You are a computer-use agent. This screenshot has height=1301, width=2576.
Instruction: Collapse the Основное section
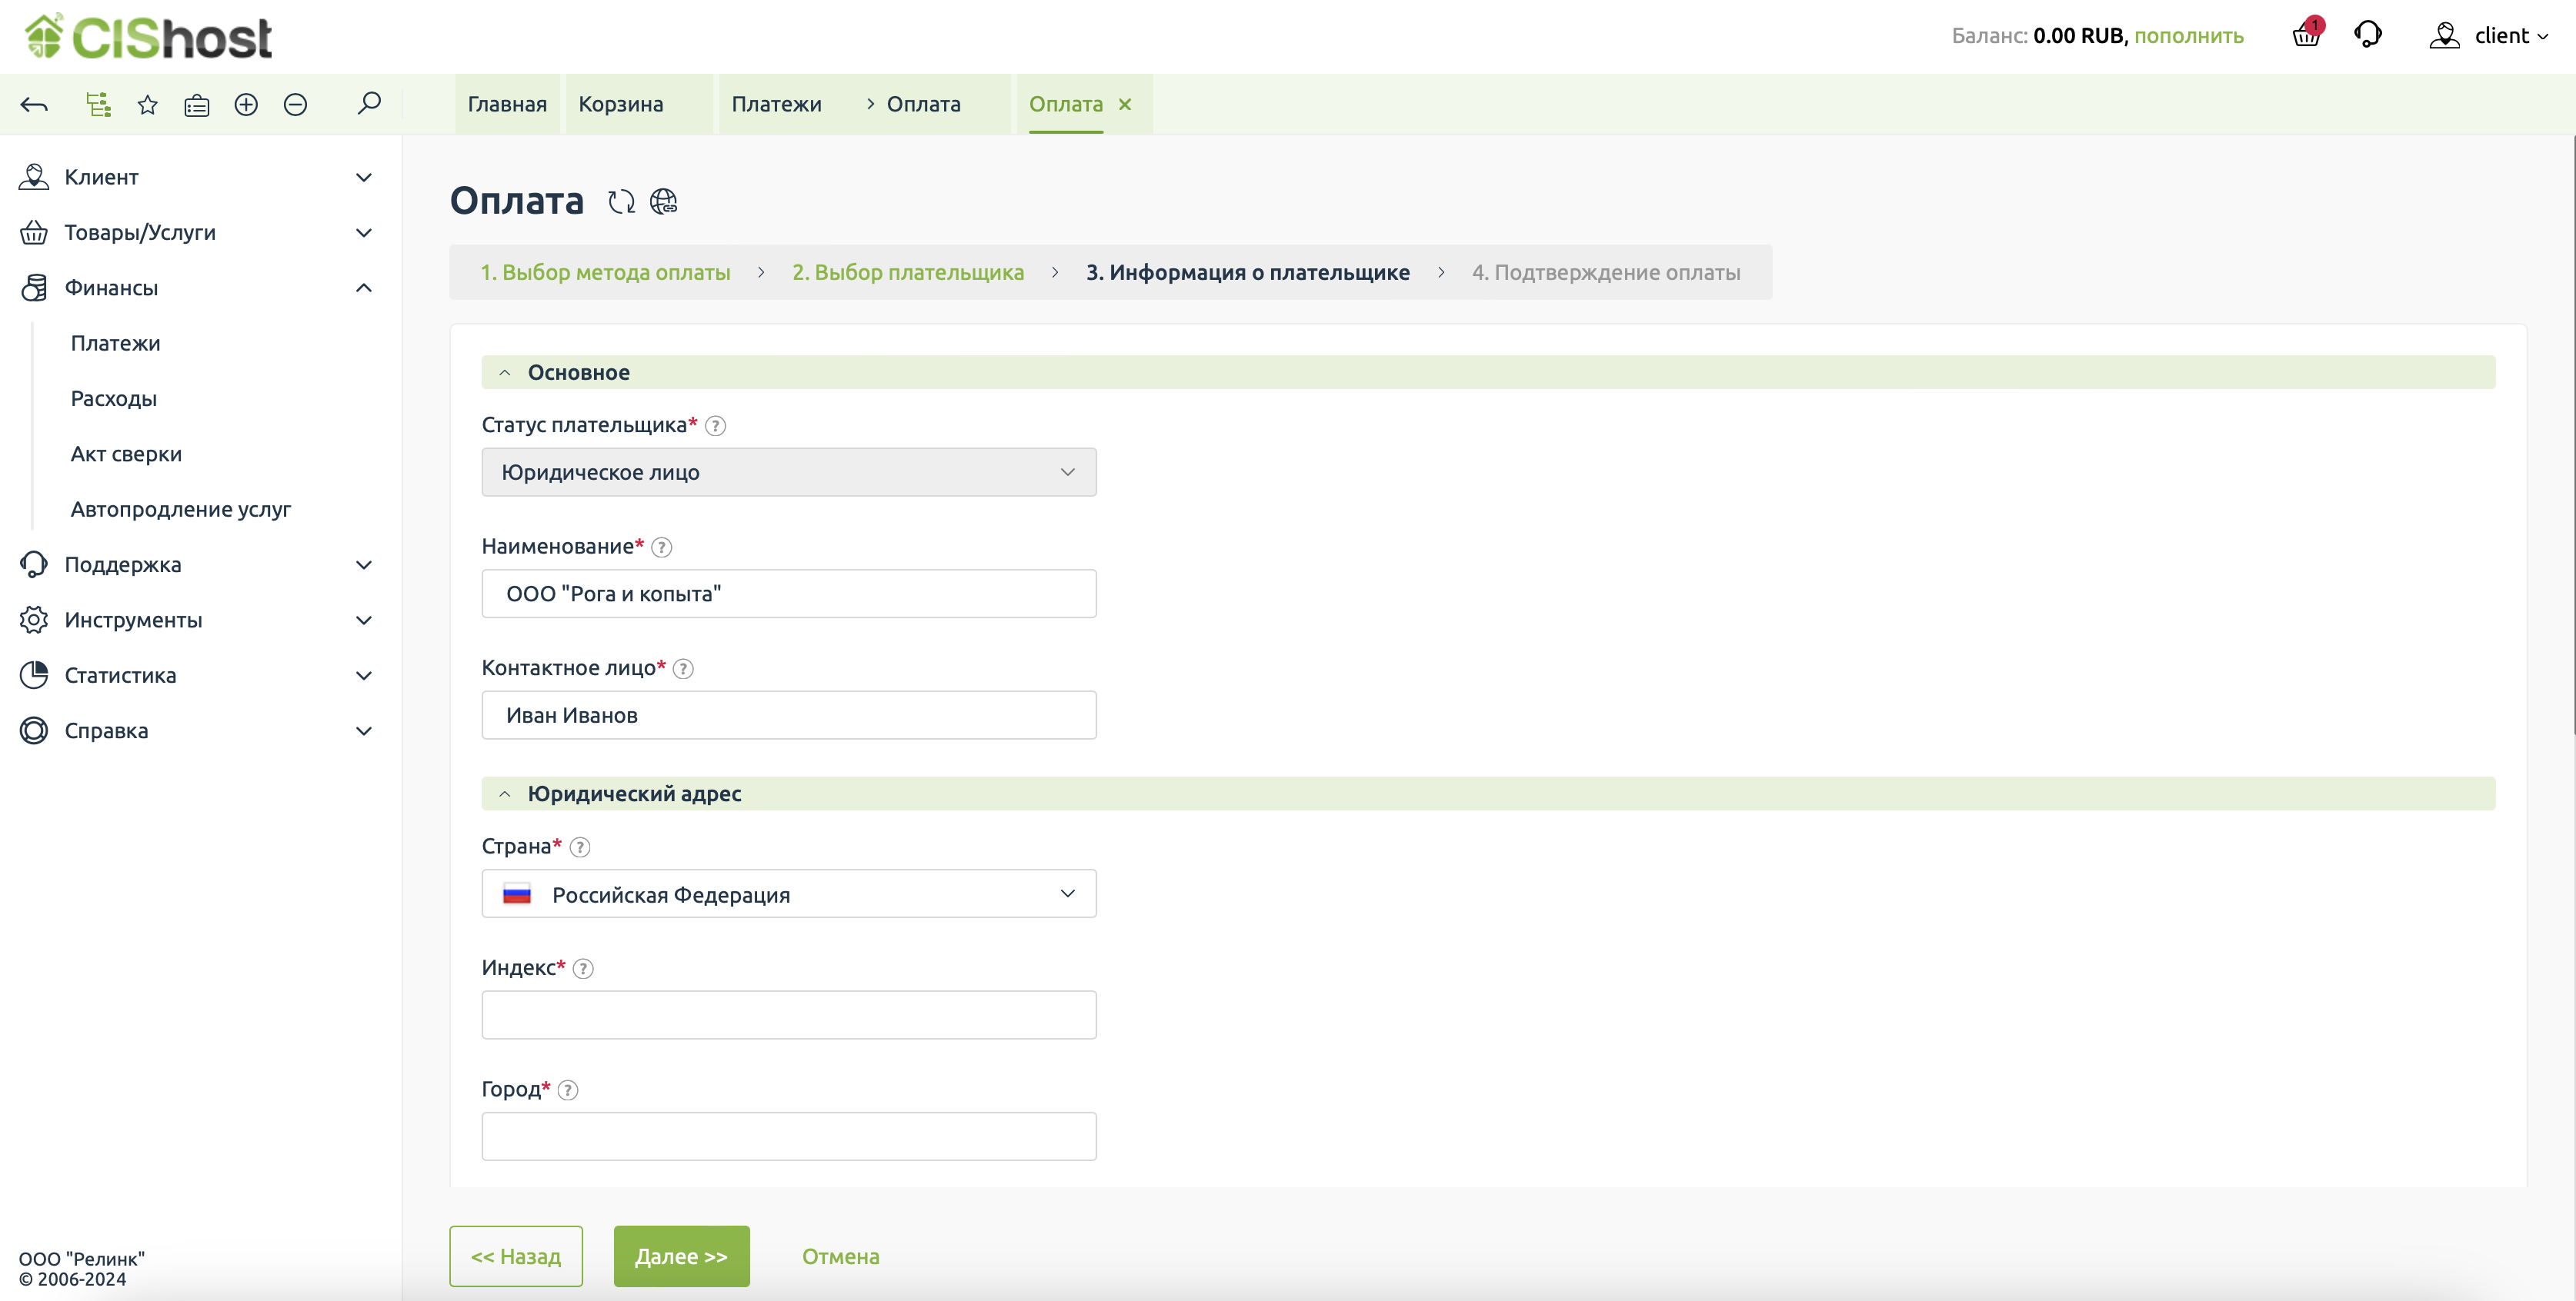505,373
